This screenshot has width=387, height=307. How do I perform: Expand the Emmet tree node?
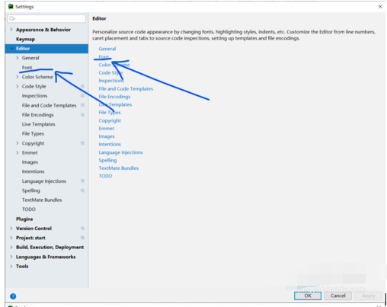point(18,152)
